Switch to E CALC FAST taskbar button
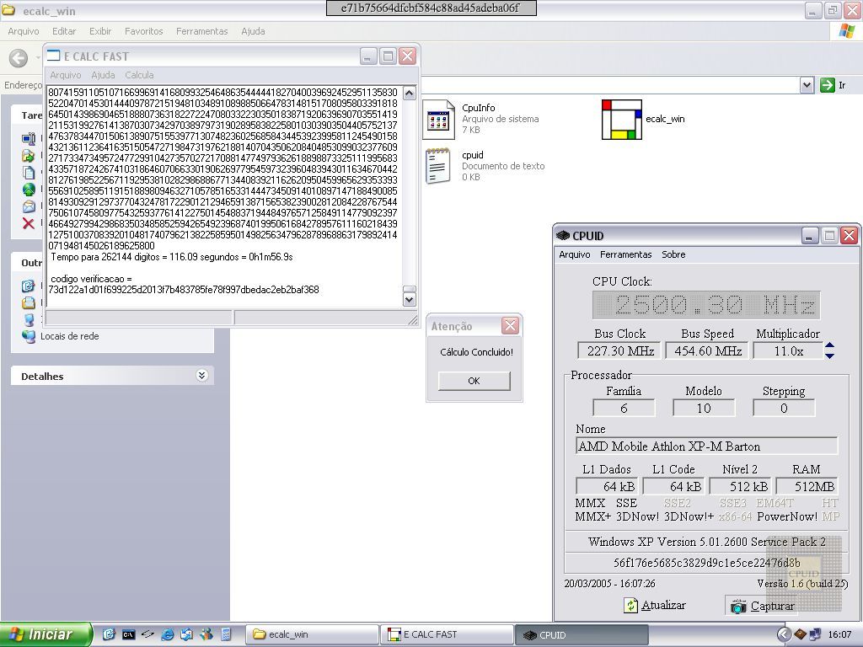The width and height of the screenshot is (863, 647). [447, 635]
